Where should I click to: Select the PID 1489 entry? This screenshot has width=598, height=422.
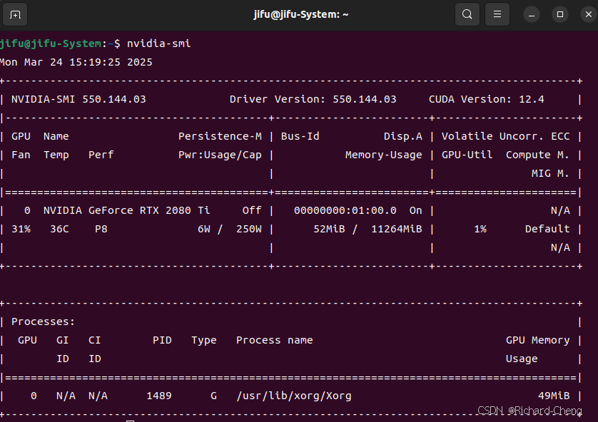158,396
